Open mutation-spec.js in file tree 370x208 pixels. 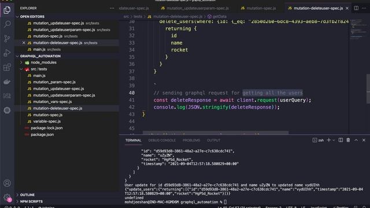47,115
